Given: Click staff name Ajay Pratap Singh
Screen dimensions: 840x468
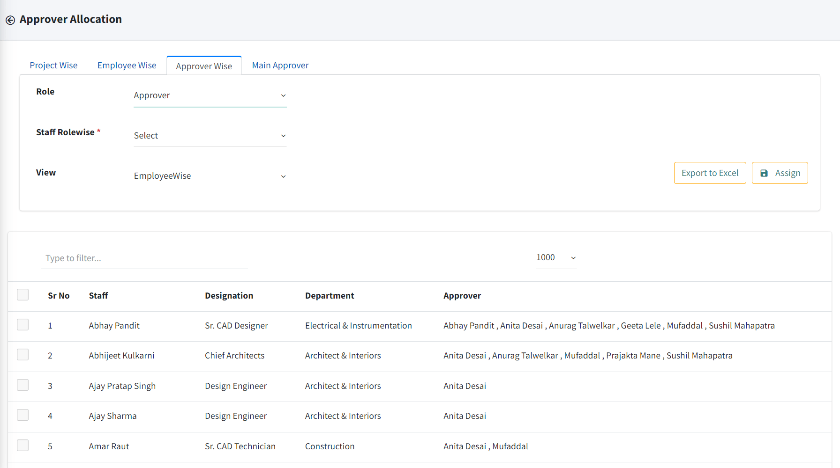Looking at the screenshot, I should click(x=122, y=386).
